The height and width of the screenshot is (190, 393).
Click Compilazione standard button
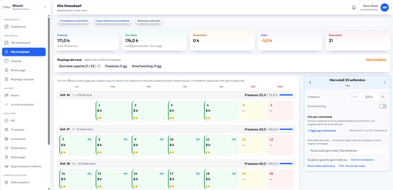click(74, 21)
